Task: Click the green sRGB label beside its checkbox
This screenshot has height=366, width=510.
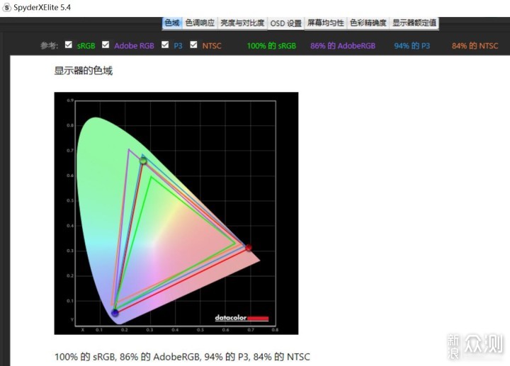Action: [x=86, y=46]
